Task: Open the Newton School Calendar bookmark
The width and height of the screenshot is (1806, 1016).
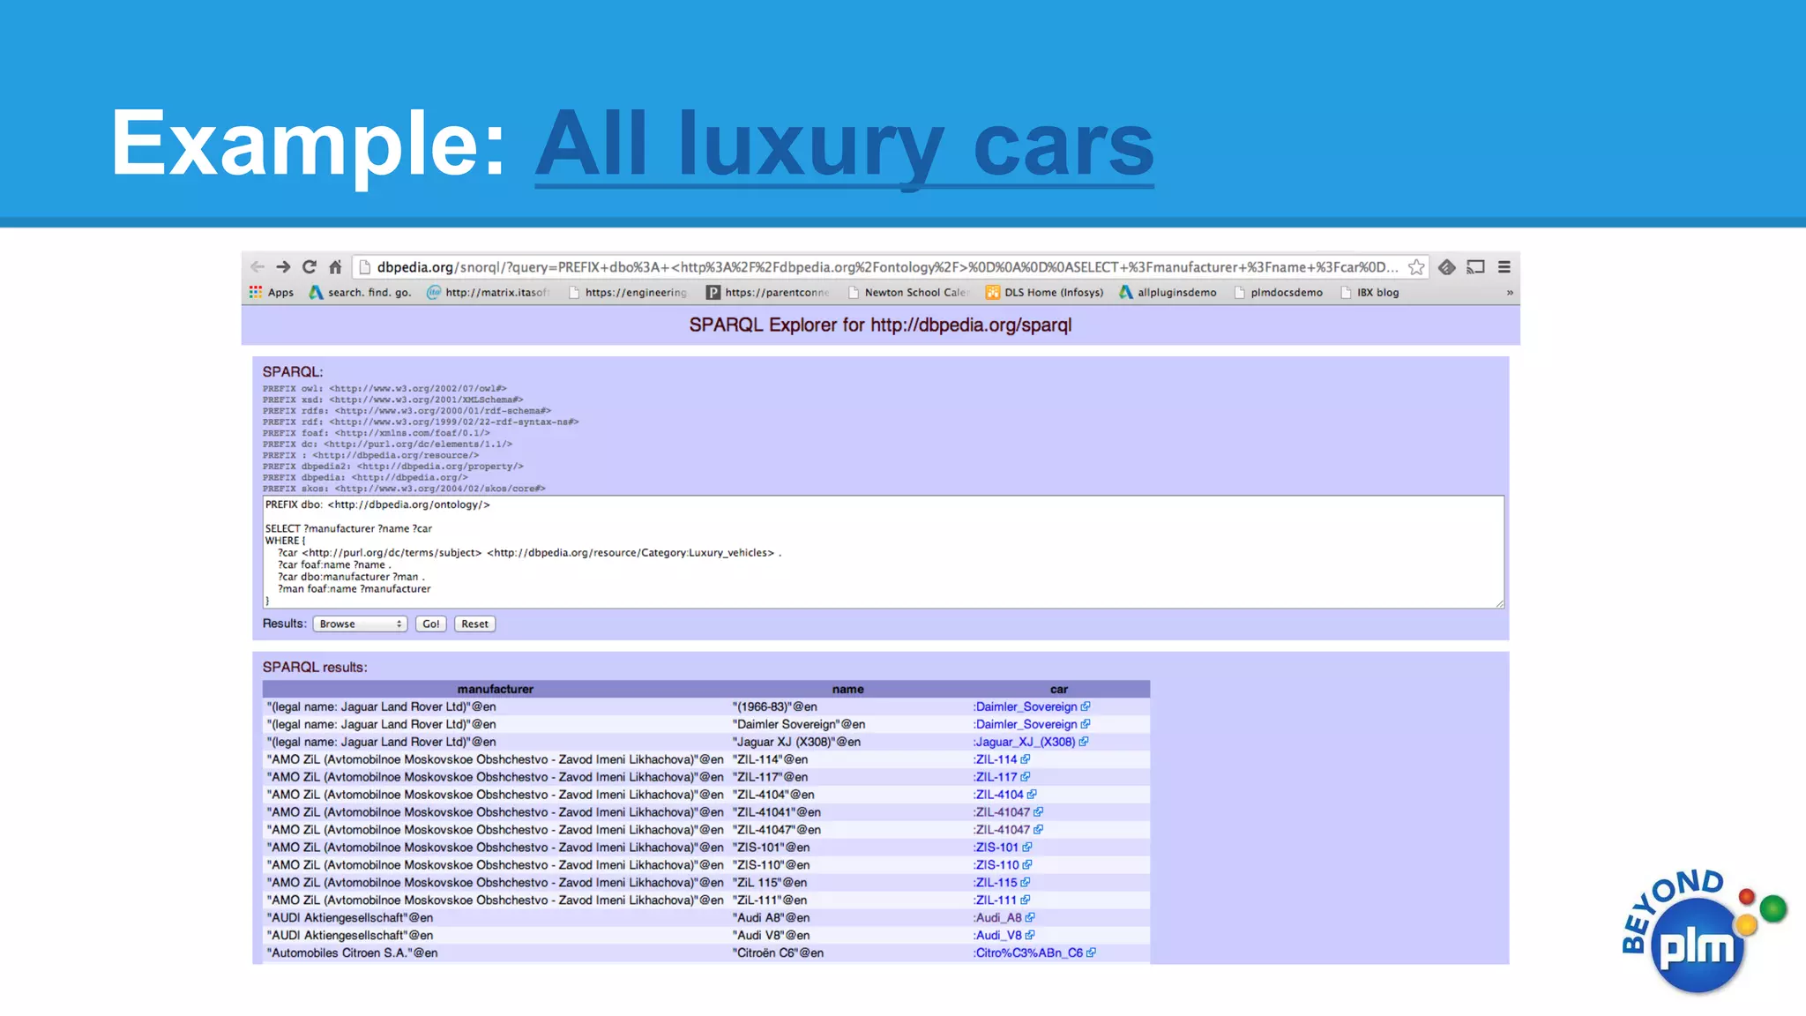Action: pyautogui.click(x=907, y=292)
